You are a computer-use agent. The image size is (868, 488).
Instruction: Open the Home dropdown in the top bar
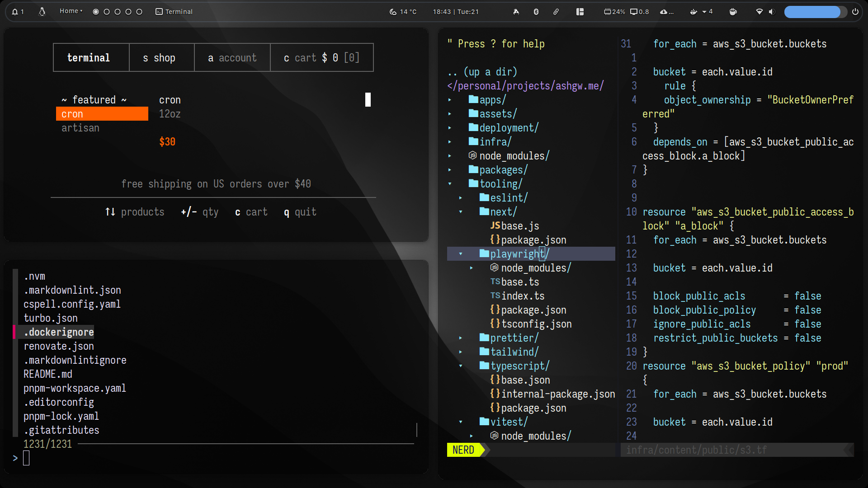[71, 11]
